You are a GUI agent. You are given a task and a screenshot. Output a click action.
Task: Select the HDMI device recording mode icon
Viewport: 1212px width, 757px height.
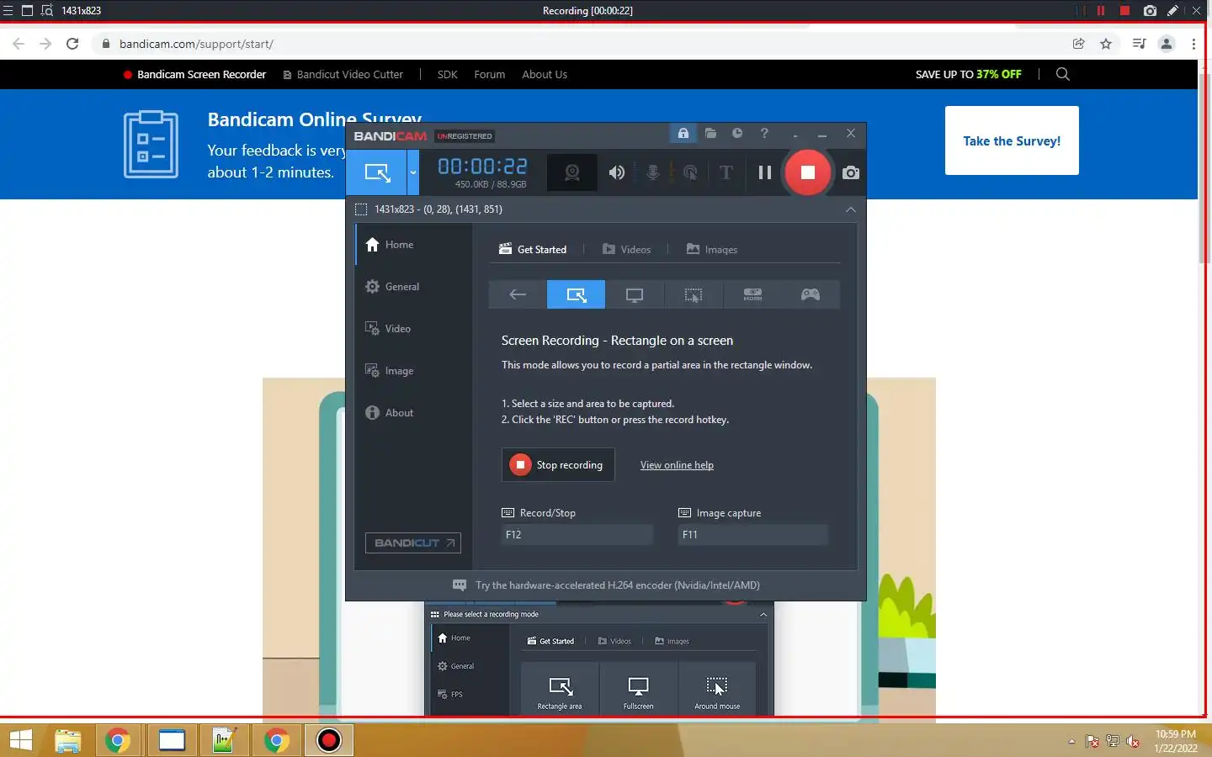click(x=752, y=294)
